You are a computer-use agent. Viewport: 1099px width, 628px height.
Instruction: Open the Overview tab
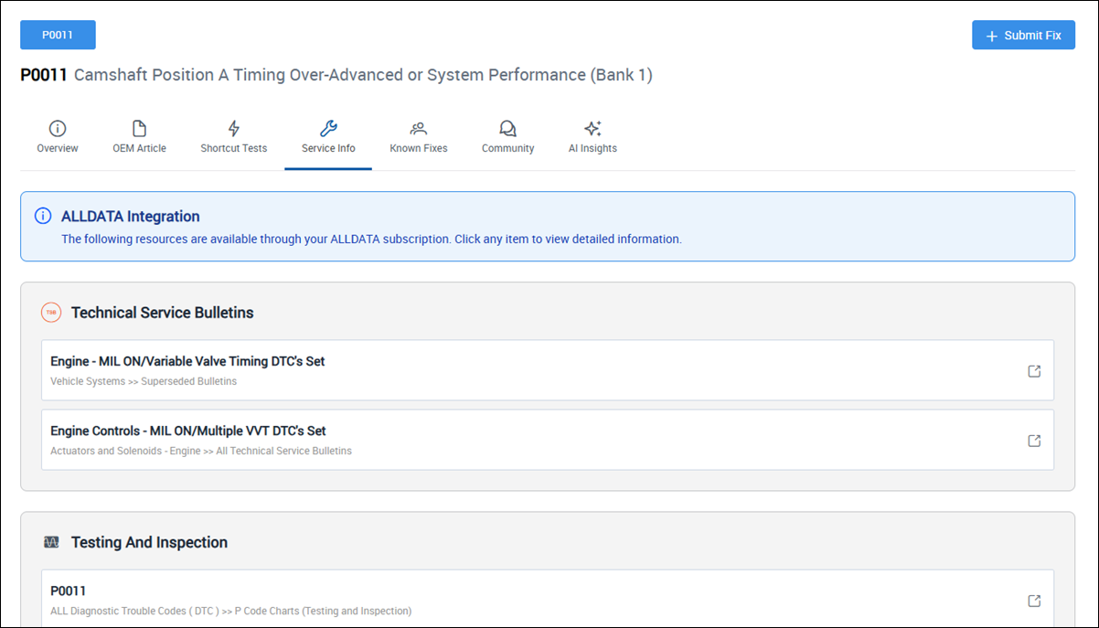pyautogui.click(x=58, y=137)
